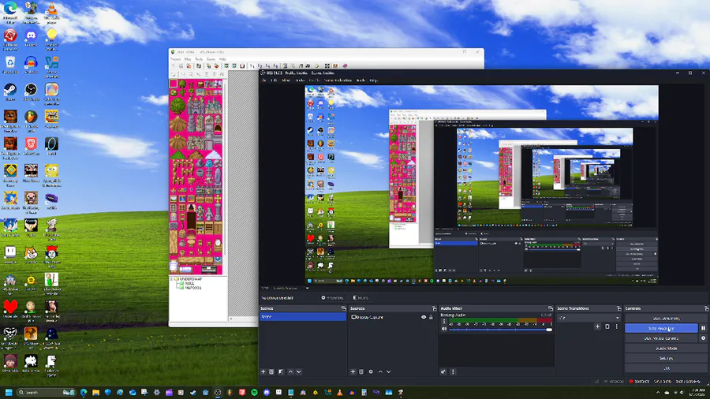The image size is (710, 399).
Task: Open source properties gear in Sources dock
Action: tap(371, 371)
